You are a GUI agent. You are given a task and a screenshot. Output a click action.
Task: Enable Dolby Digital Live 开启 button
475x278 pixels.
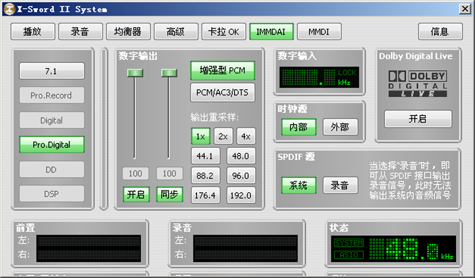coord(417,119)
